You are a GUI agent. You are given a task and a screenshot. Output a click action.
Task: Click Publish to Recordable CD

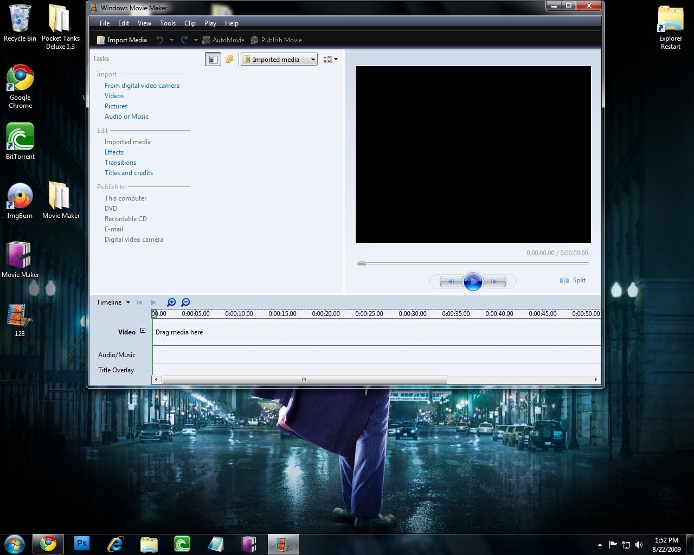pos(125,219)
